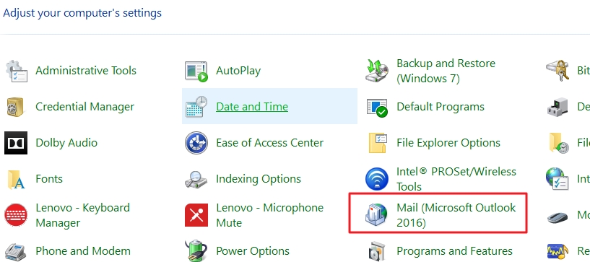Click the Ease of Access Center icon

pyautogui.click(x=196, y=143)
